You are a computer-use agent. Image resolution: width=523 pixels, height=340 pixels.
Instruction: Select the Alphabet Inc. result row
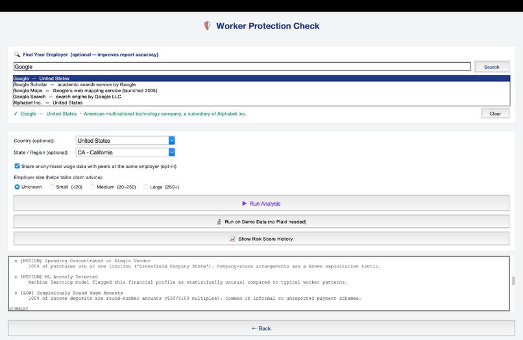261,103
